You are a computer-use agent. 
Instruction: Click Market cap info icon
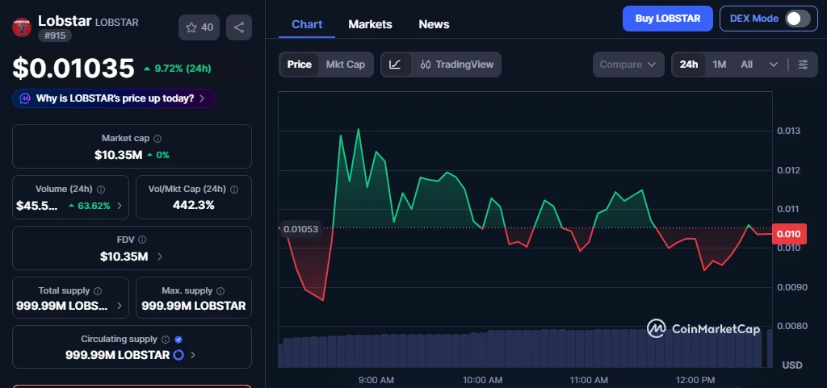pos(157,139)
